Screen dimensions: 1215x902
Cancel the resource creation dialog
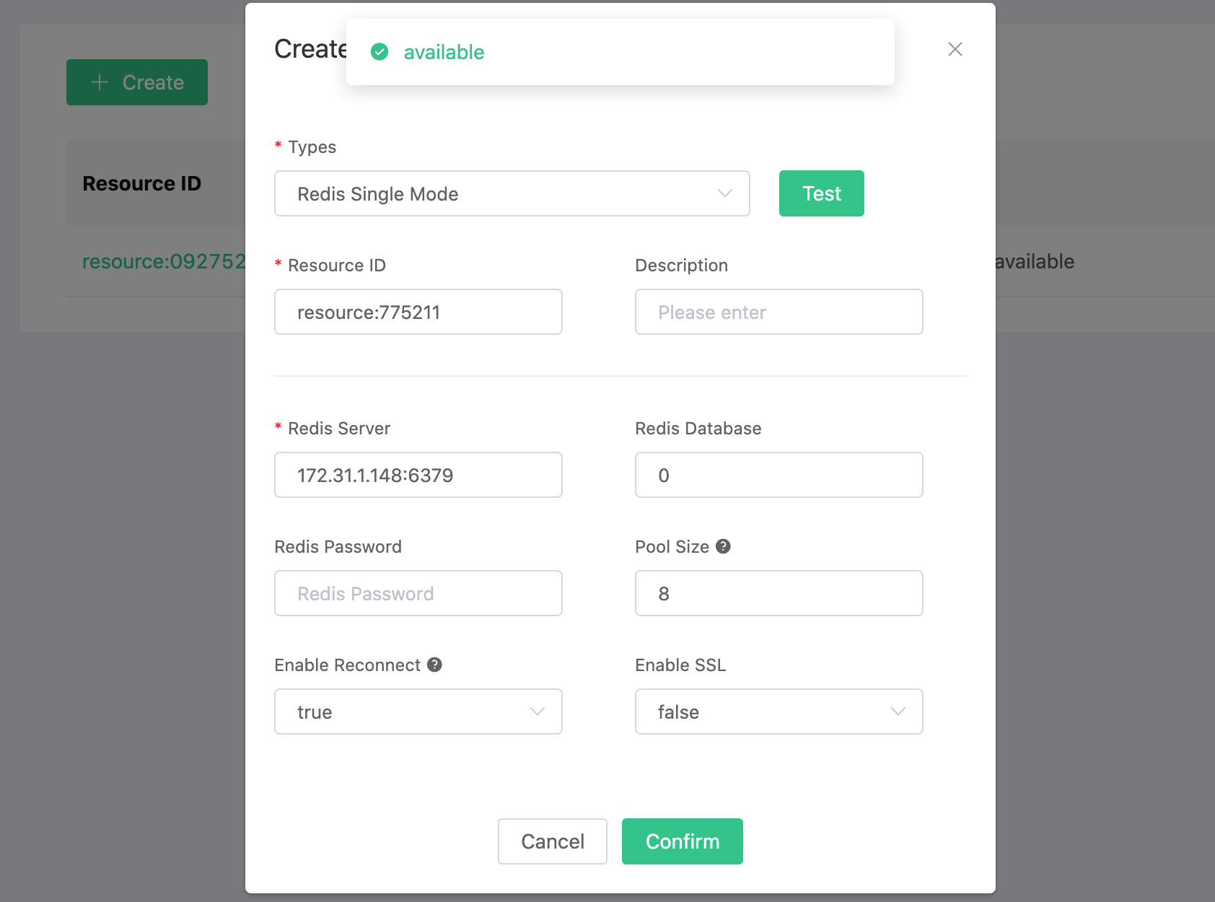click(553, 841)
